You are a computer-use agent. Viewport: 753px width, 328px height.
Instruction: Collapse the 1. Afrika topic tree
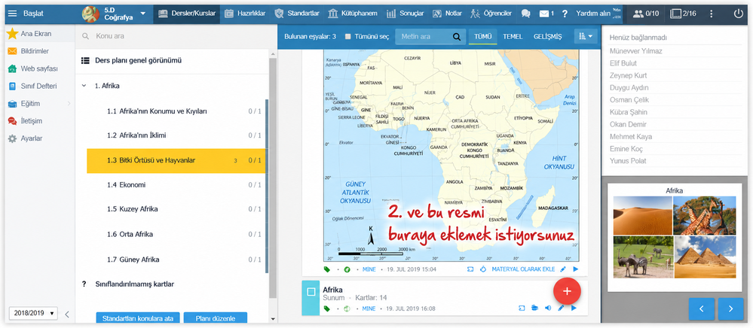[84, 86]
